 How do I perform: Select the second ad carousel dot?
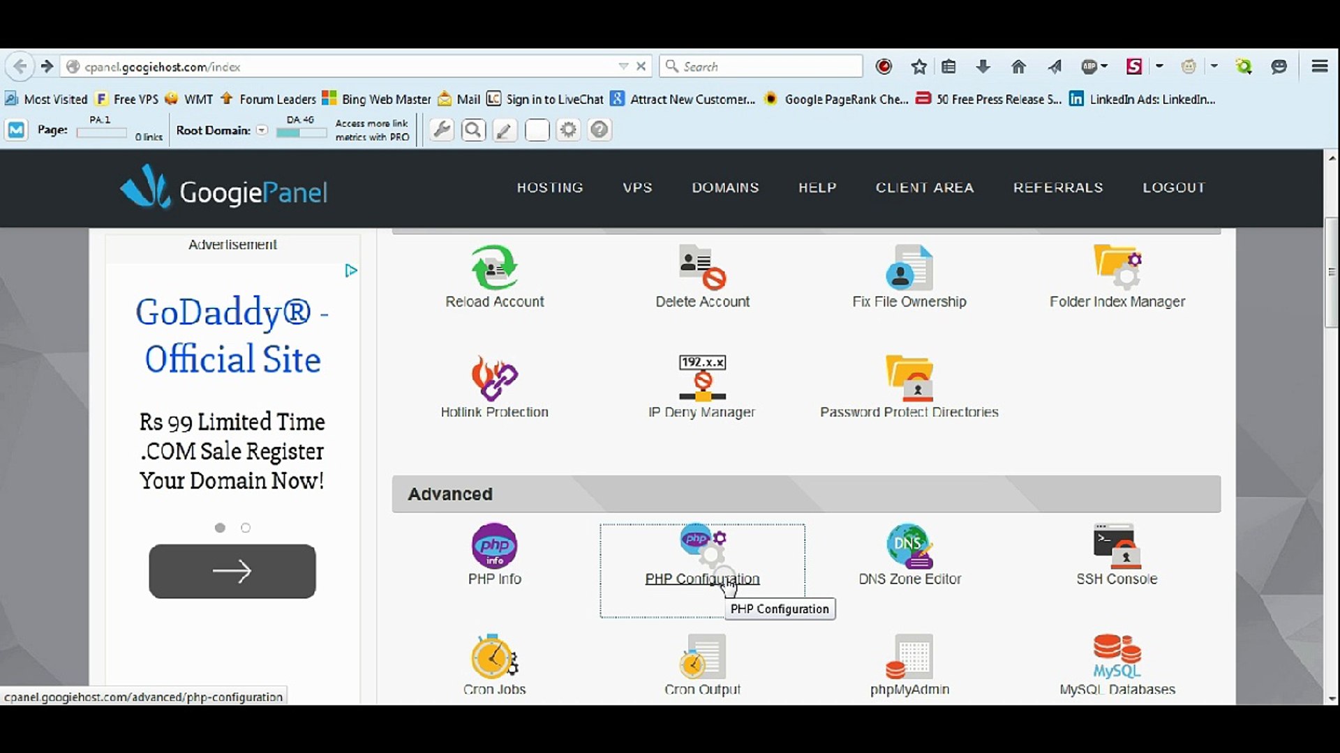pyautogui.click(x=246, y=528)
